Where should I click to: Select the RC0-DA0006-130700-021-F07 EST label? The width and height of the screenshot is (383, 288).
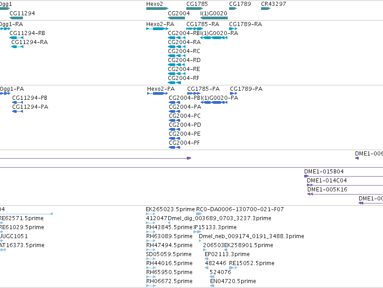coord(240,209)
